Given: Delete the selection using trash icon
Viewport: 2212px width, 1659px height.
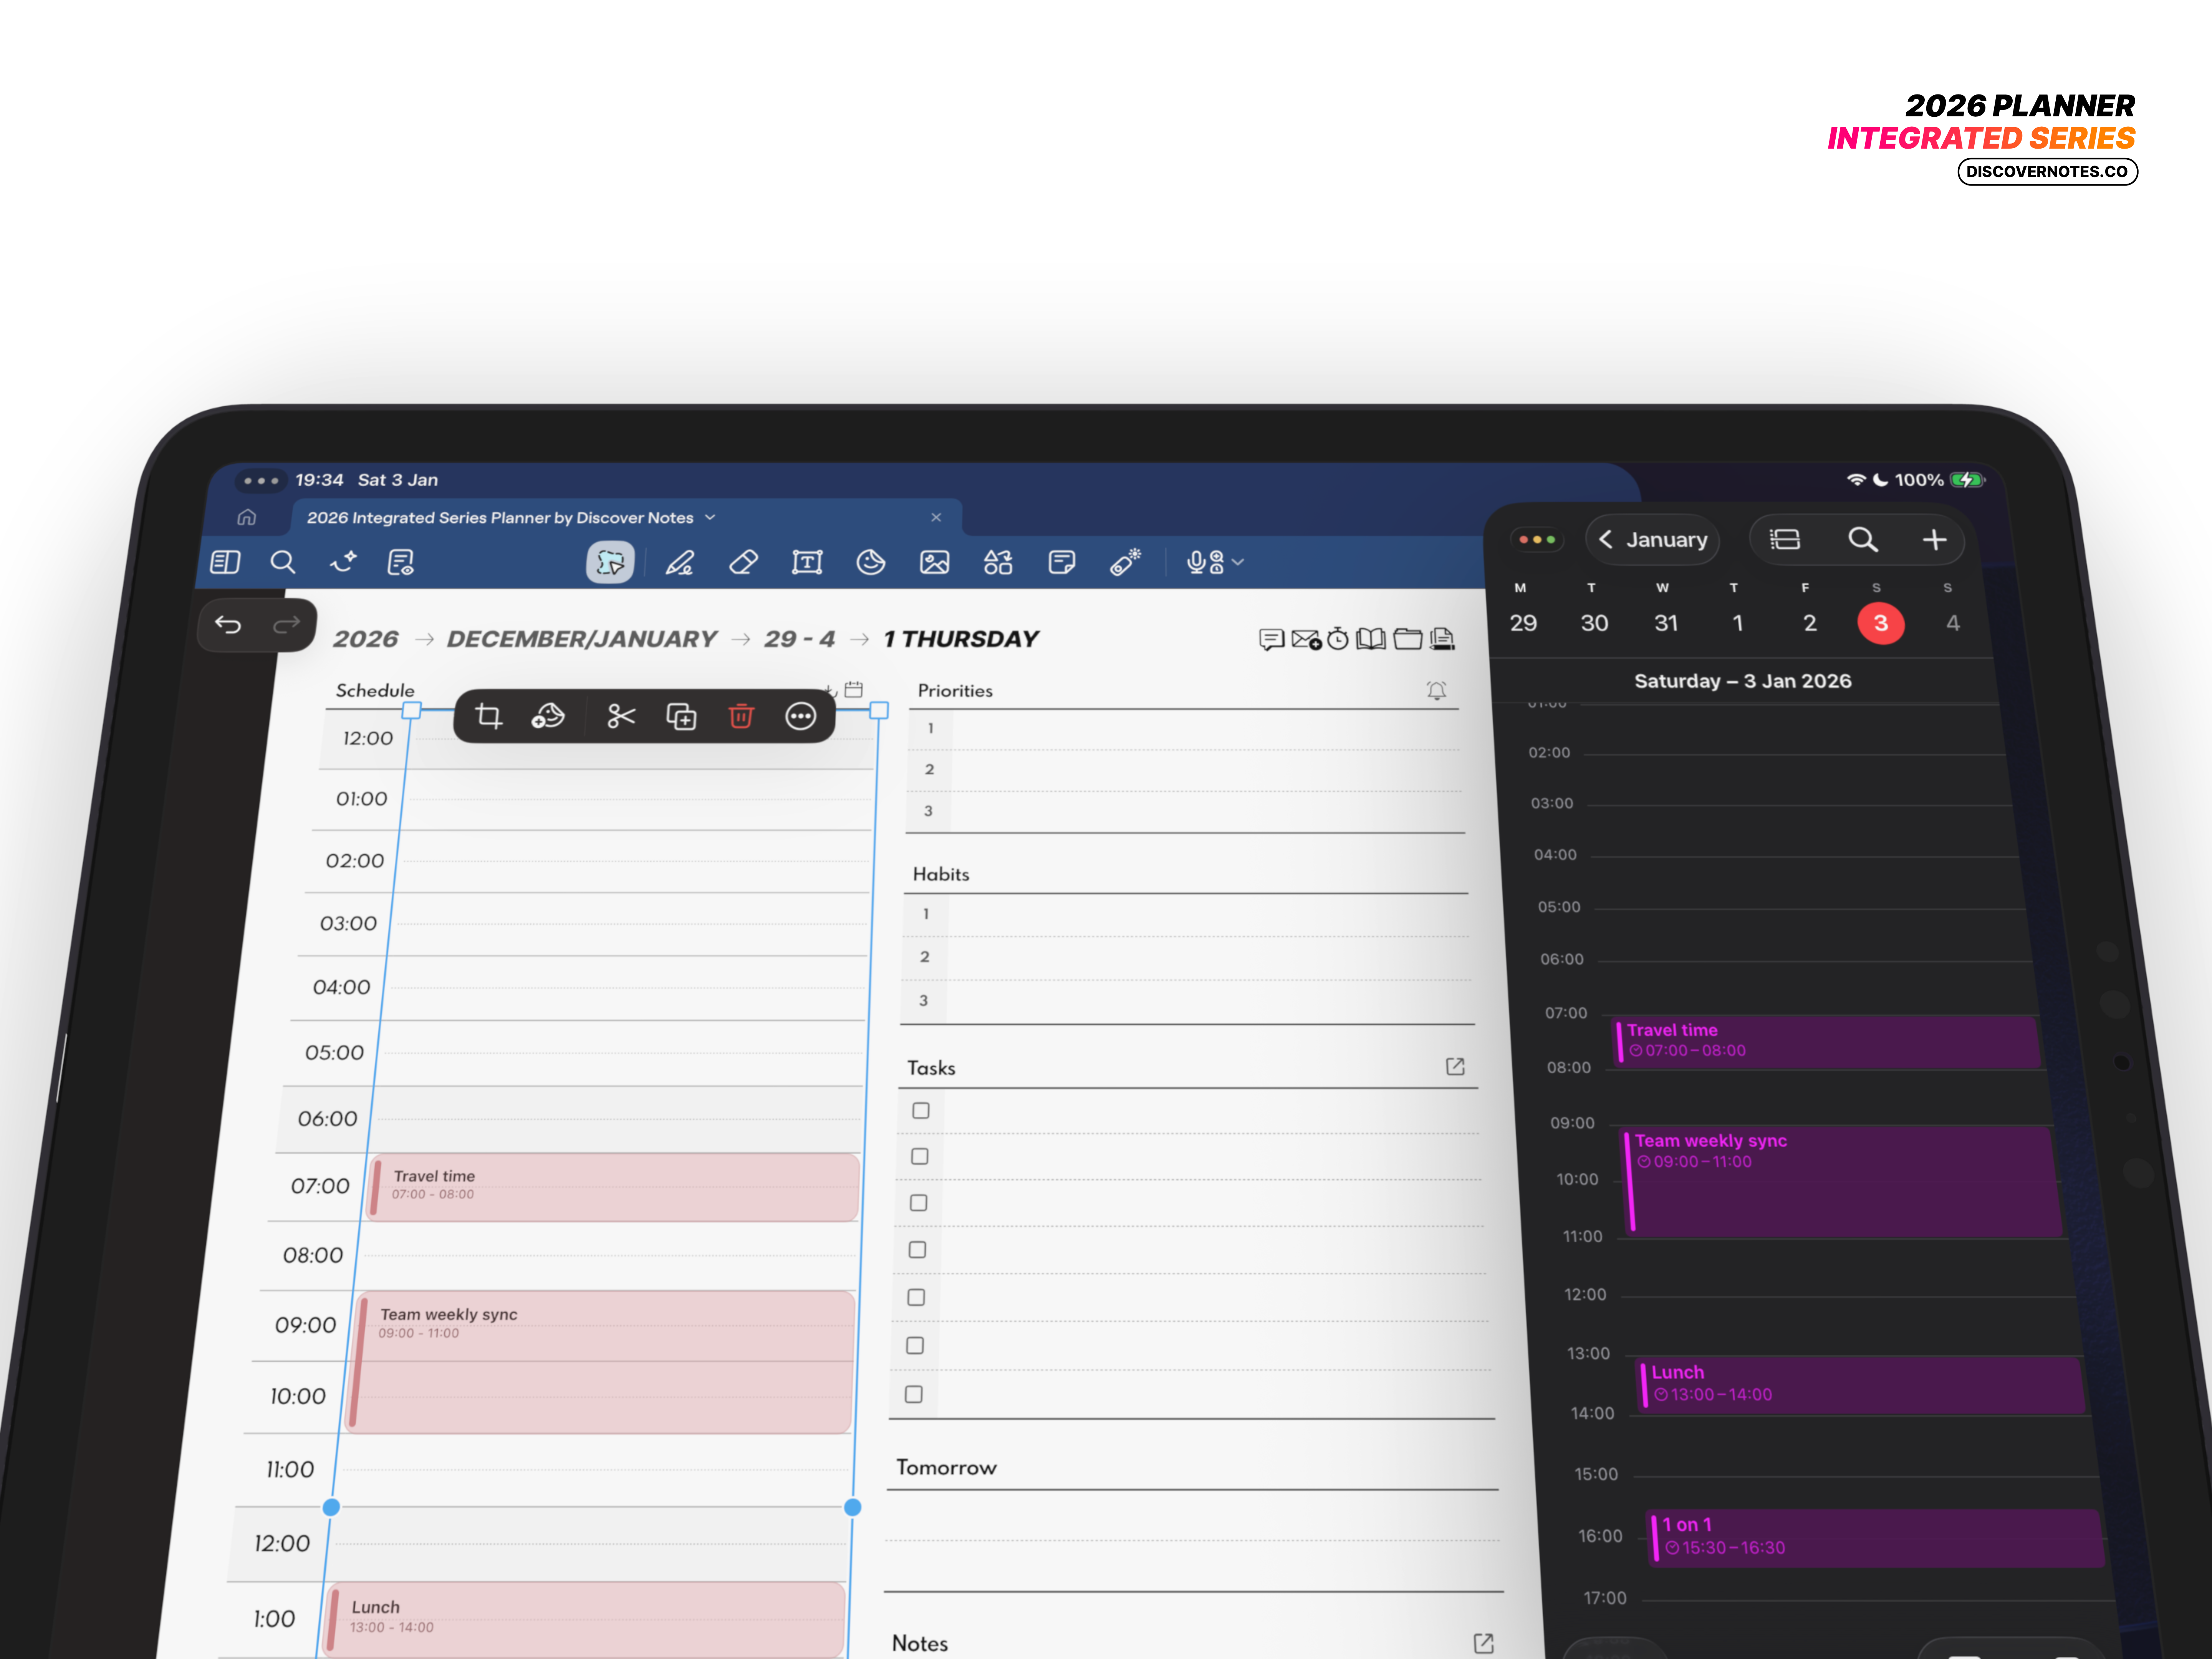Looking at the screenshot, I should tap(741, 716).
